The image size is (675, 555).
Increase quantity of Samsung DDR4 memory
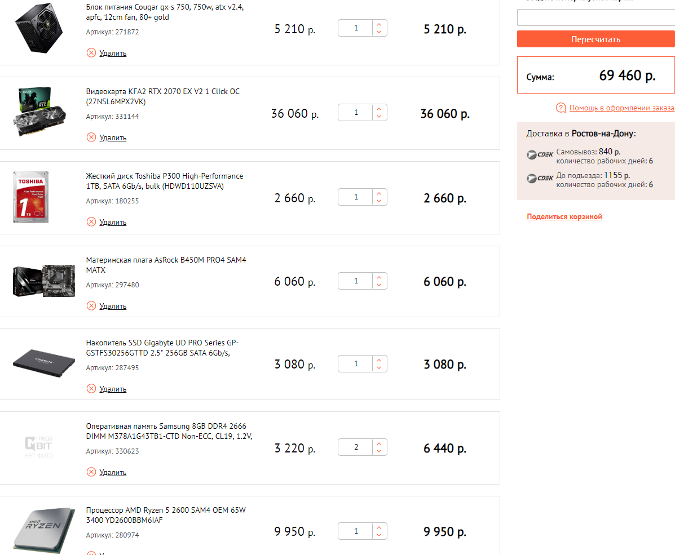(379, 443)
